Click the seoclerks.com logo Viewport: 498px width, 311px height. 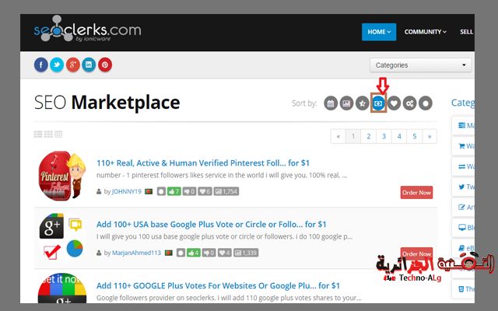87,30
